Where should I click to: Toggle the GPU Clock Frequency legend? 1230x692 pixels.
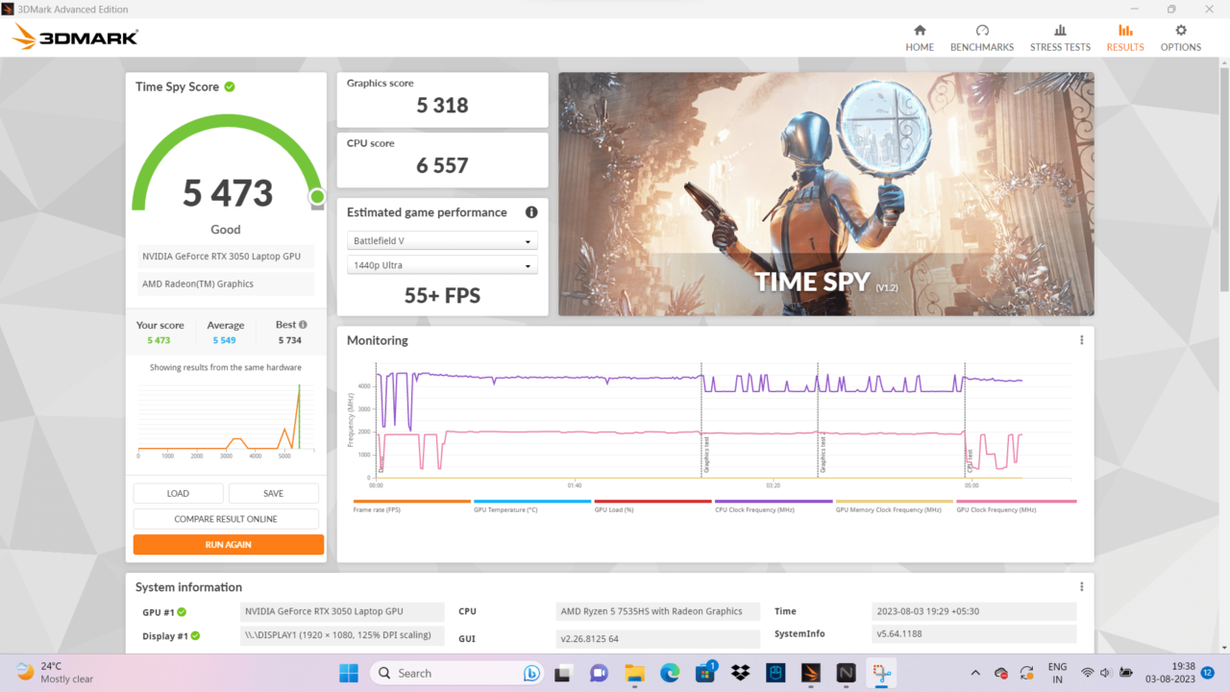(1016, 507)
